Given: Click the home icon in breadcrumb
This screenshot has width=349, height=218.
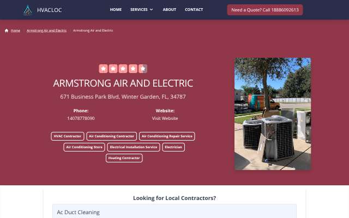Looking at the screenshot, I should 7,31.
